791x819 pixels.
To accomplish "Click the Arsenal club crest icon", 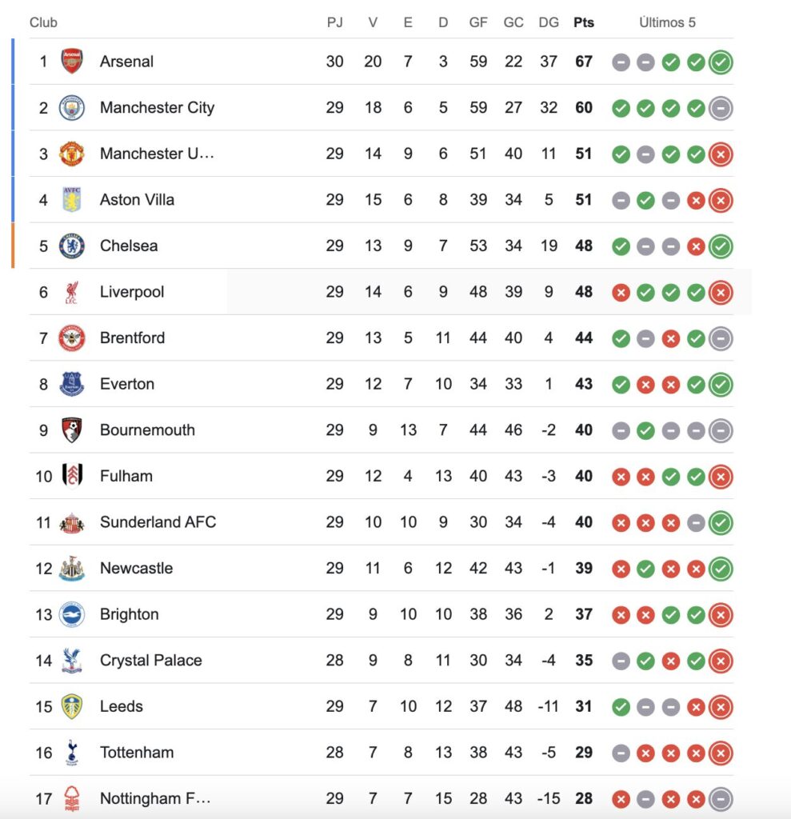I will tap(72, 62).
